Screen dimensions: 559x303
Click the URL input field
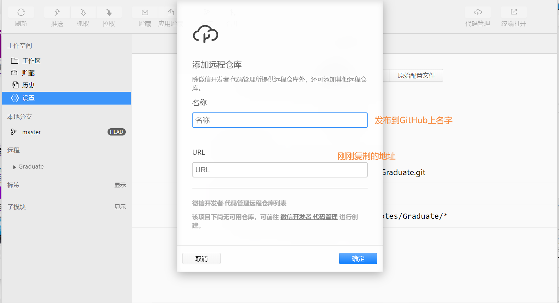(280, 170)
